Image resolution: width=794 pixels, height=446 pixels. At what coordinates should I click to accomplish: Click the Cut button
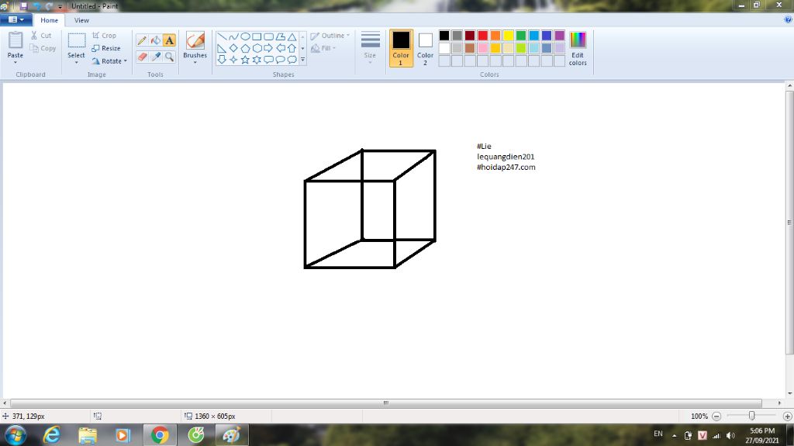click(x=41, y=36)
